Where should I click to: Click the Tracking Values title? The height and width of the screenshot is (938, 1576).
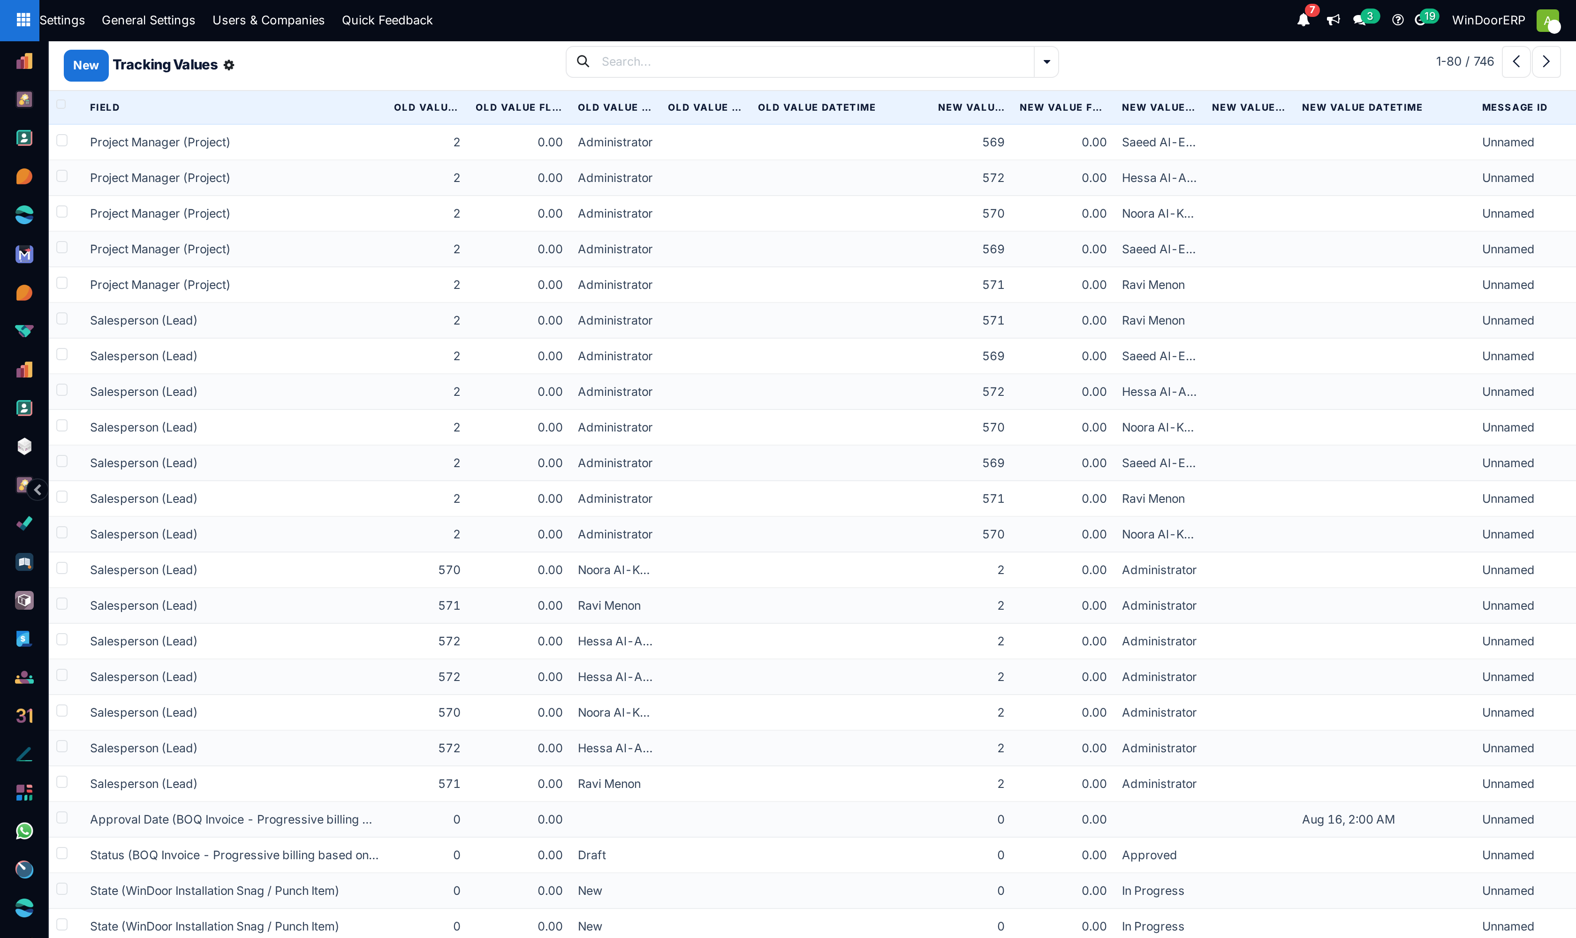[x=165, y=65]
